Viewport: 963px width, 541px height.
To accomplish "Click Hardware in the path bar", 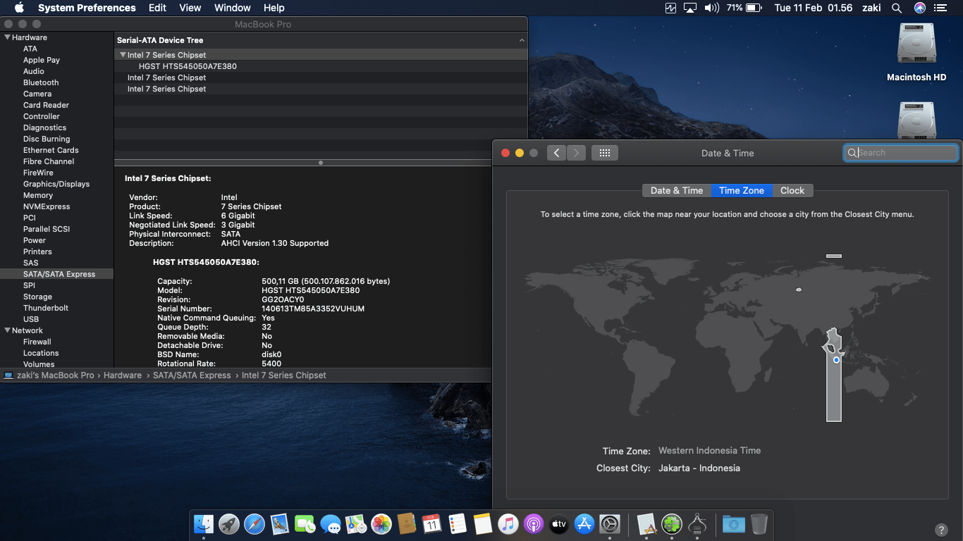I will [123, 375].
